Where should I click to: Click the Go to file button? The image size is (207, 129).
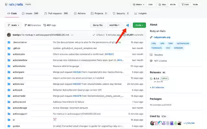98,25
